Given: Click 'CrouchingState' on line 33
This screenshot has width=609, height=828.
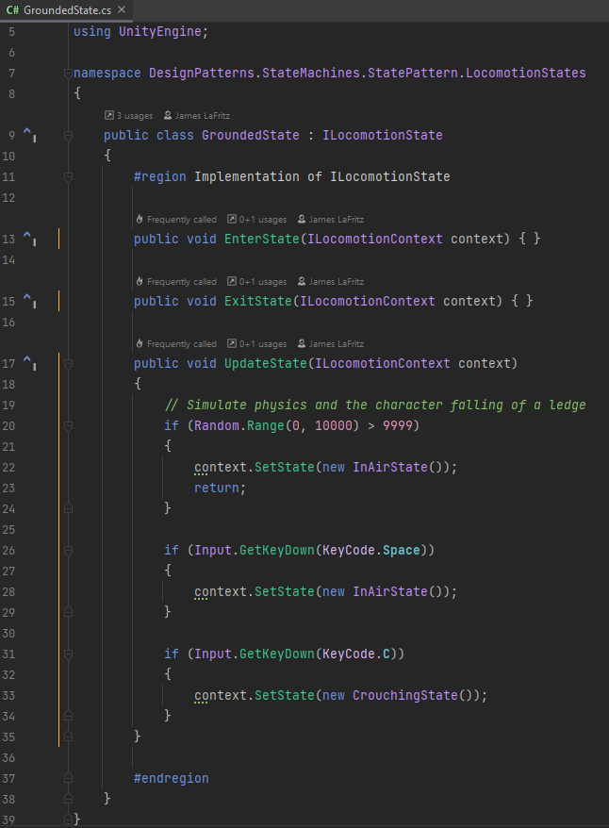Looking at the screenshot, I should coord(404,696).
